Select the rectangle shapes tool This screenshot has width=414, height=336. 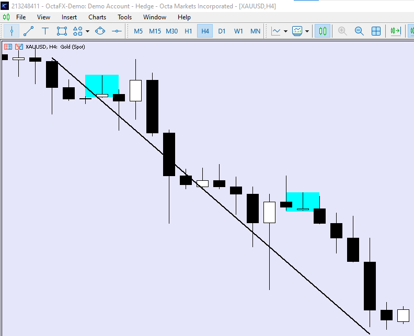point(62,31)
